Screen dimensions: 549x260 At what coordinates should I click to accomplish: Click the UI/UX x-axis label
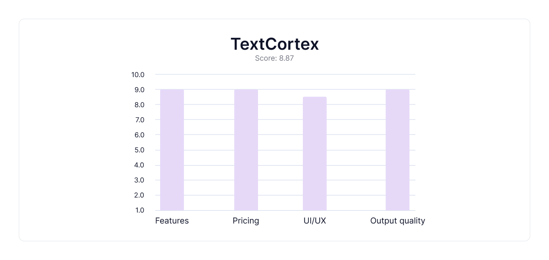[x=315, y=221]
